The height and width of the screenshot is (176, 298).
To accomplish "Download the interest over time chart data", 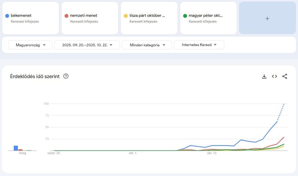I will pyautogui.click(x=264, y=76).
